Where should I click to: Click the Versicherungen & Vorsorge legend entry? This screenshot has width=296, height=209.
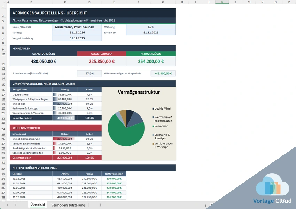(x=163, y=145)
